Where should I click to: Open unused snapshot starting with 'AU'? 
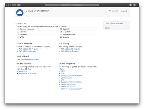(x=63, y=71)
